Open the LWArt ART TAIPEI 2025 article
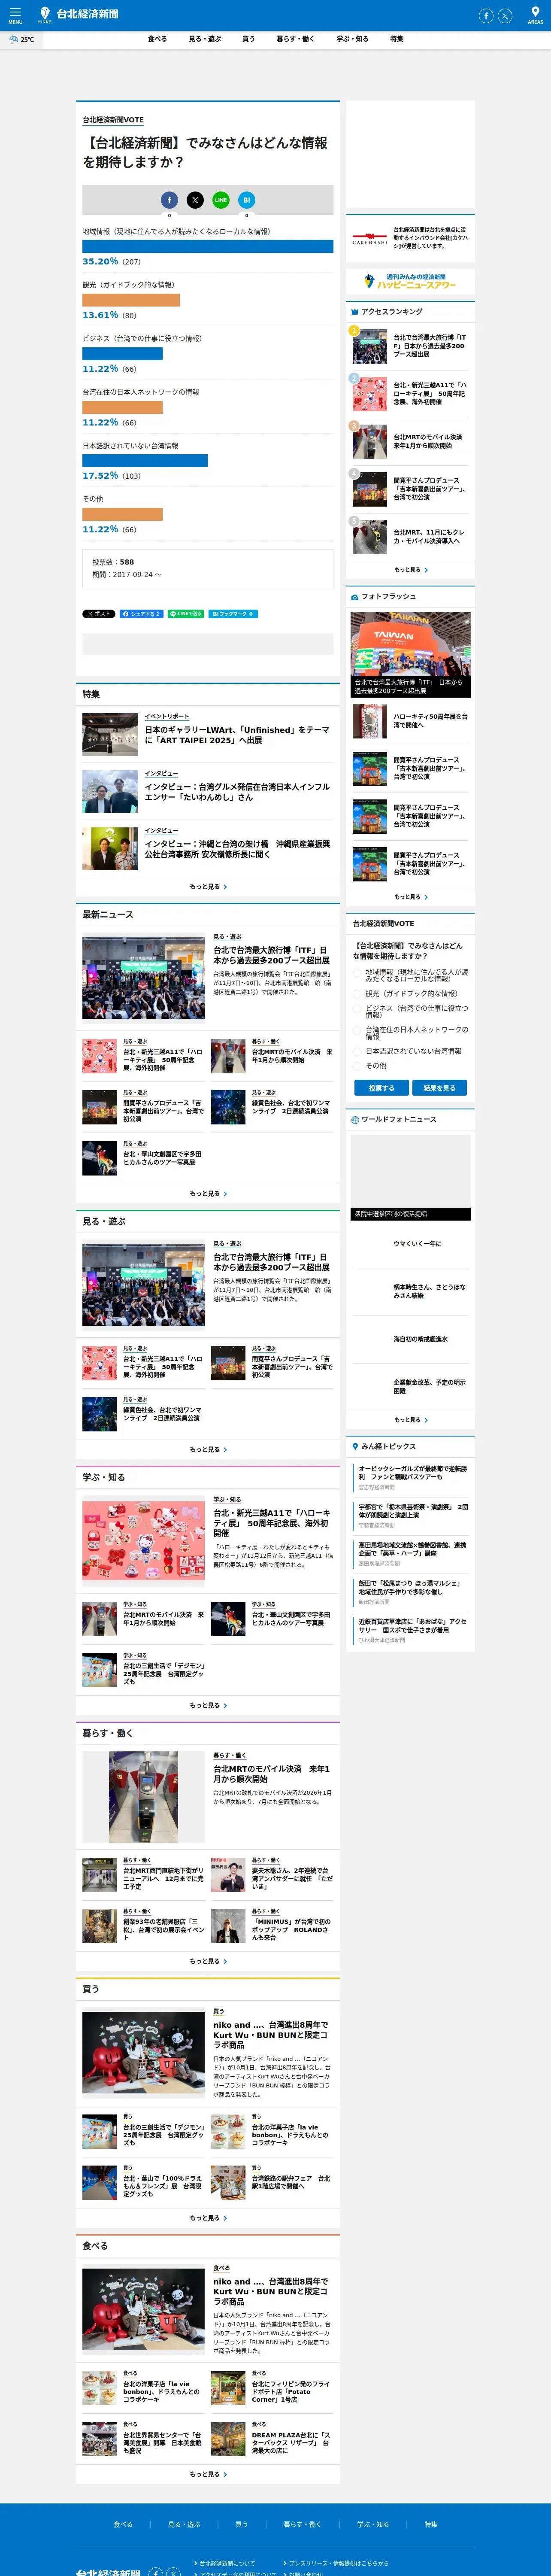 [237, 735]
